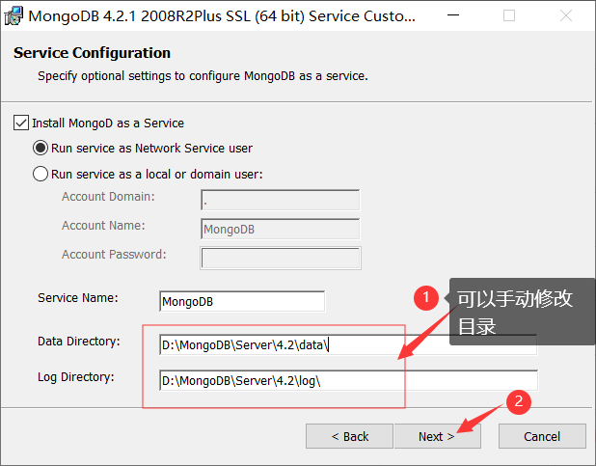Viewport: 596px width, 466px height.
Task: Click the Service Name input field
Action: tap(242, 301)
